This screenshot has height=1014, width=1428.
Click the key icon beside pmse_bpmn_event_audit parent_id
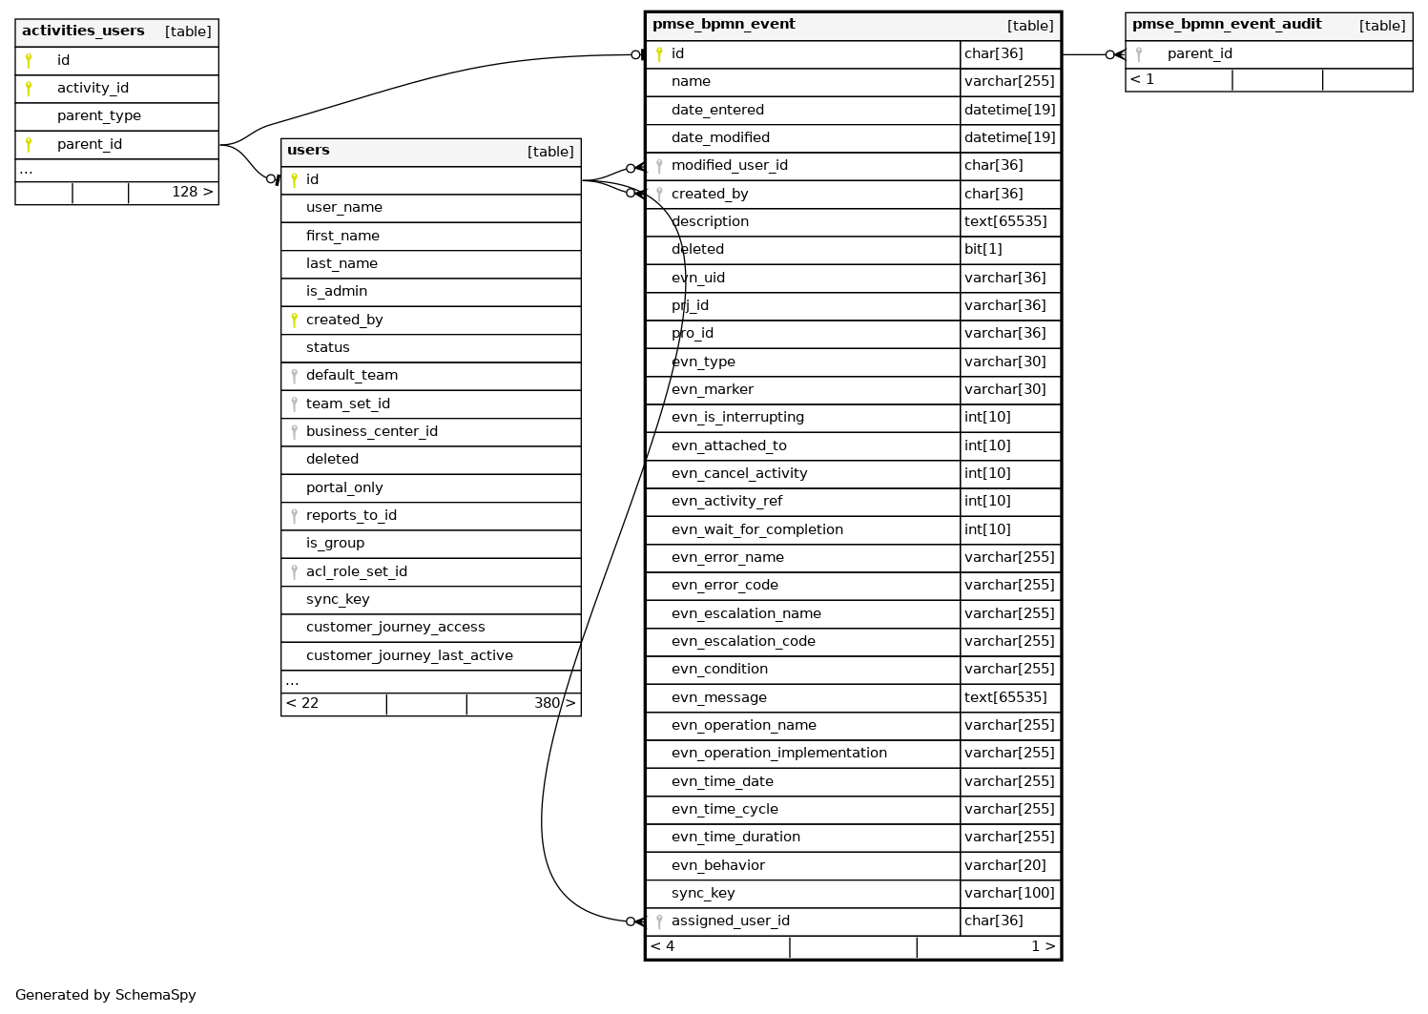[x=1138, y=54]
